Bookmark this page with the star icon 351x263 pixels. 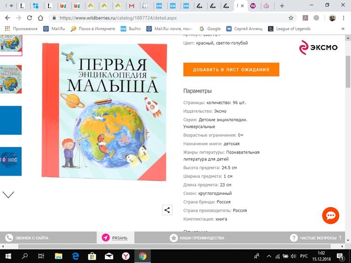point(291,18)
